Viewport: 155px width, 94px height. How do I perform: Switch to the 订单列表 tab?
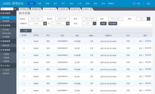click(62, 9)
